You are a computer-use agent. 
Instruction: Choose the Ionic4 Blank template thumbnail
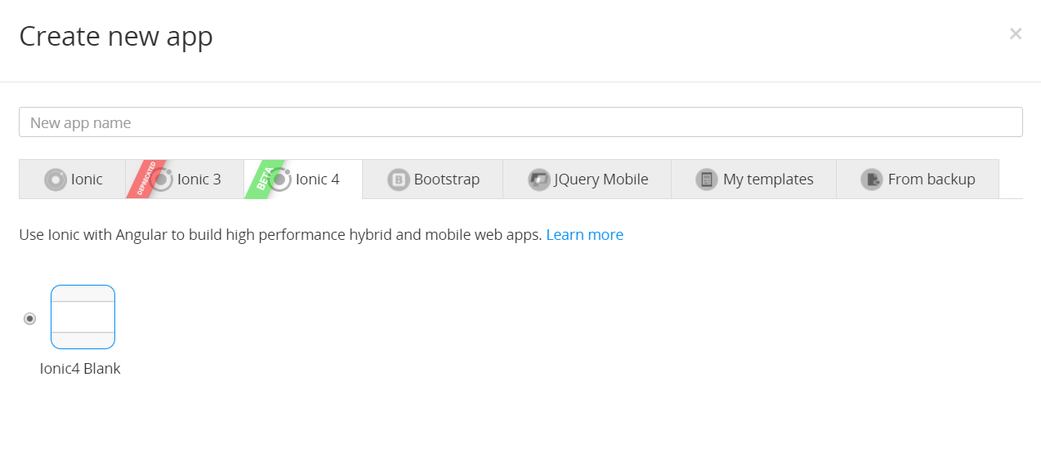point(83,317)
